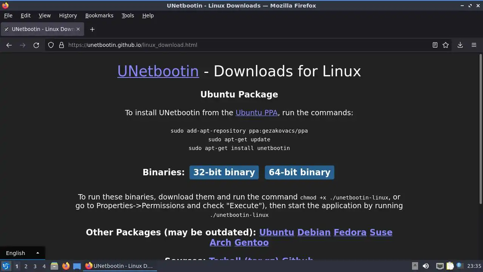Click the 'sudo apt-get update' command text
This screenshot has height=272, width=483.
pos(239,139)
